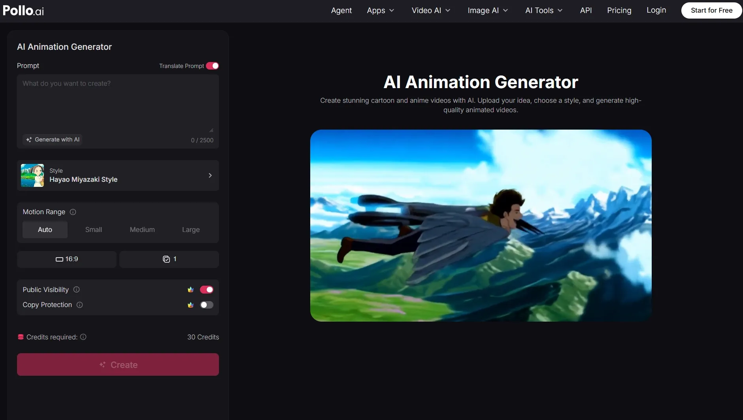Open the API nav item
Viewport: 743px width, 420px height.
click(586, 11)
